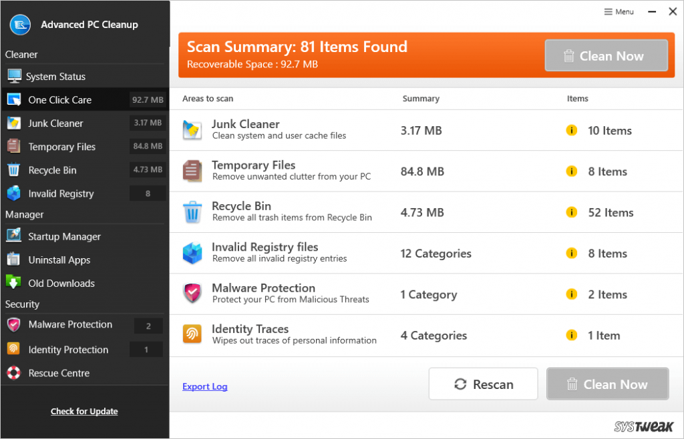Screen dimensions: 684x439
Task: Click the Malware Protection shield icon in scan list
Action: click(192, 294)
